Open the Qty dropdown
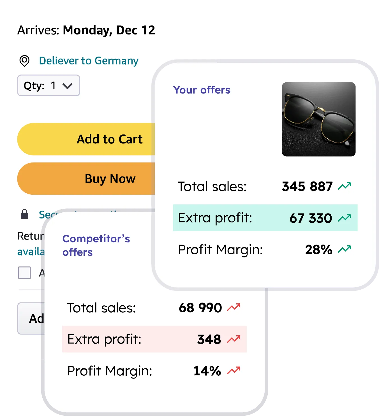This screenshot has height=416, width=379. click(x=48, y=85)
